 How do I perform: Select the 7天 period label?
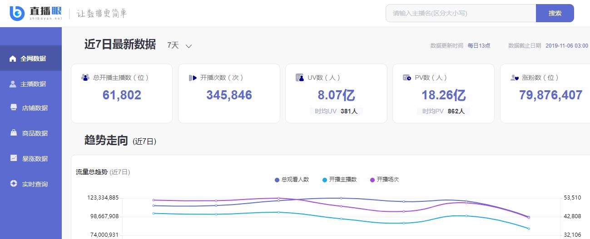(173, 45)
